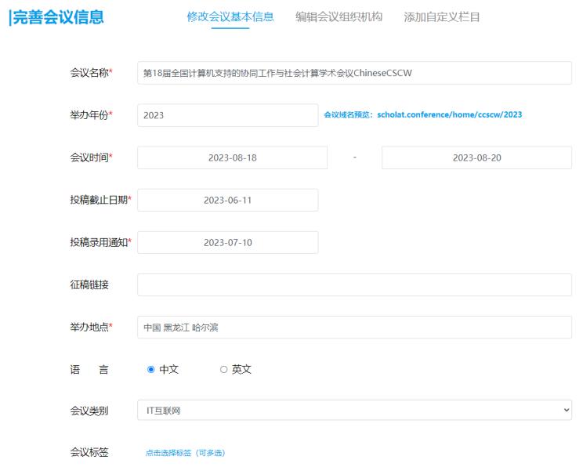This screenshot has width=583, height=467.
Task: Pick the conference end date 2023-08-20
Action: (x=476, y=157)
